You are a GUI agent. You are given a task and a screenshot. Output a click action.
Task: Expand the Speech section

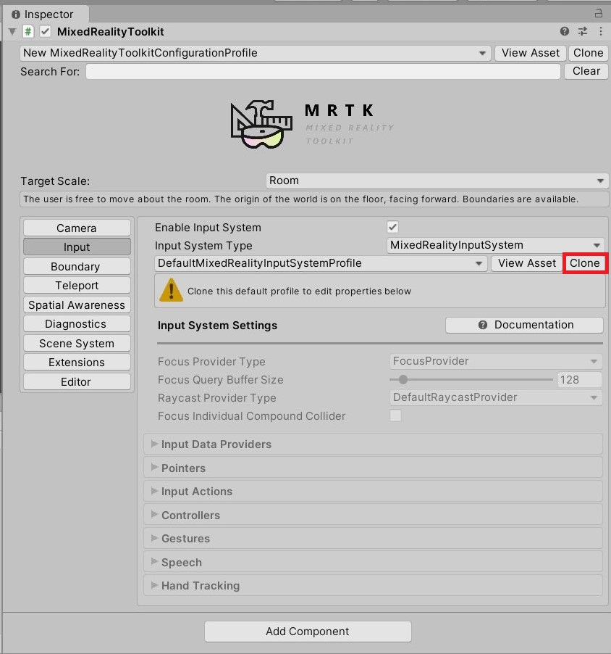[373, 562]
